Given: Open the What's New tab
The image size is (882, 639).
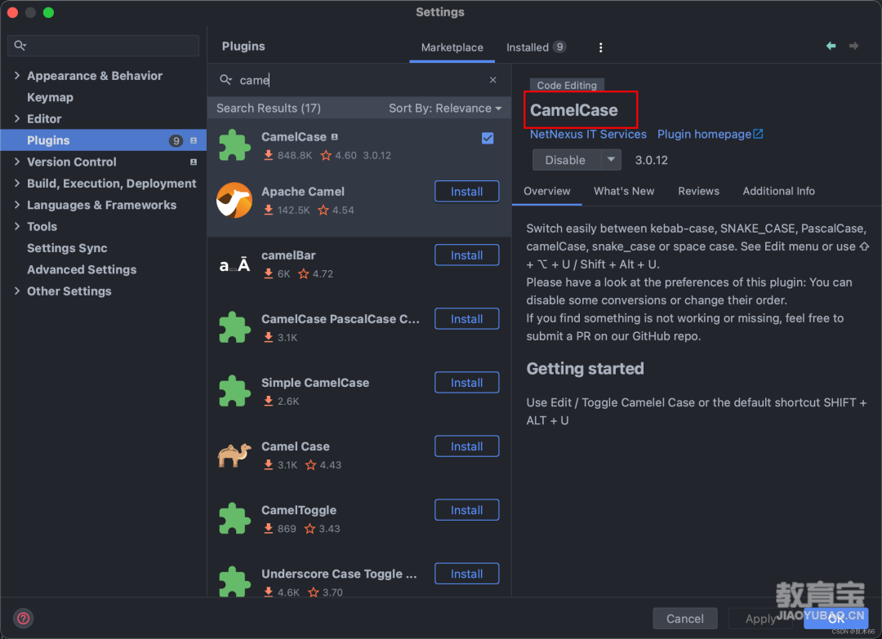Looking at the screenshot, I should pos(624,191).
